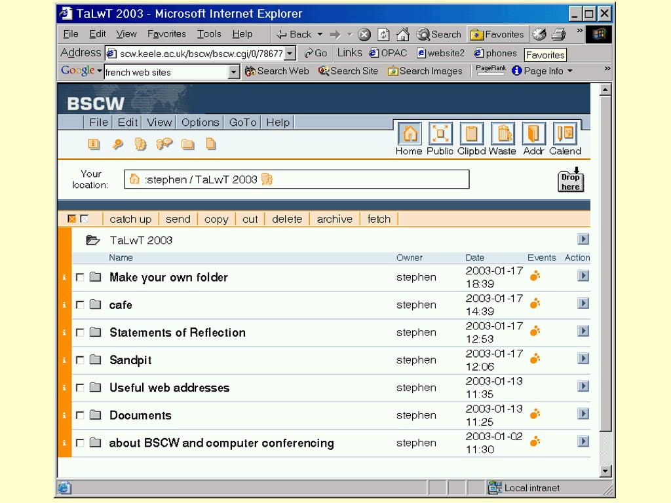Viewport: 671px width, 503px height.
Task: Click the home icon in location bar
Action: tap(134, 179)
